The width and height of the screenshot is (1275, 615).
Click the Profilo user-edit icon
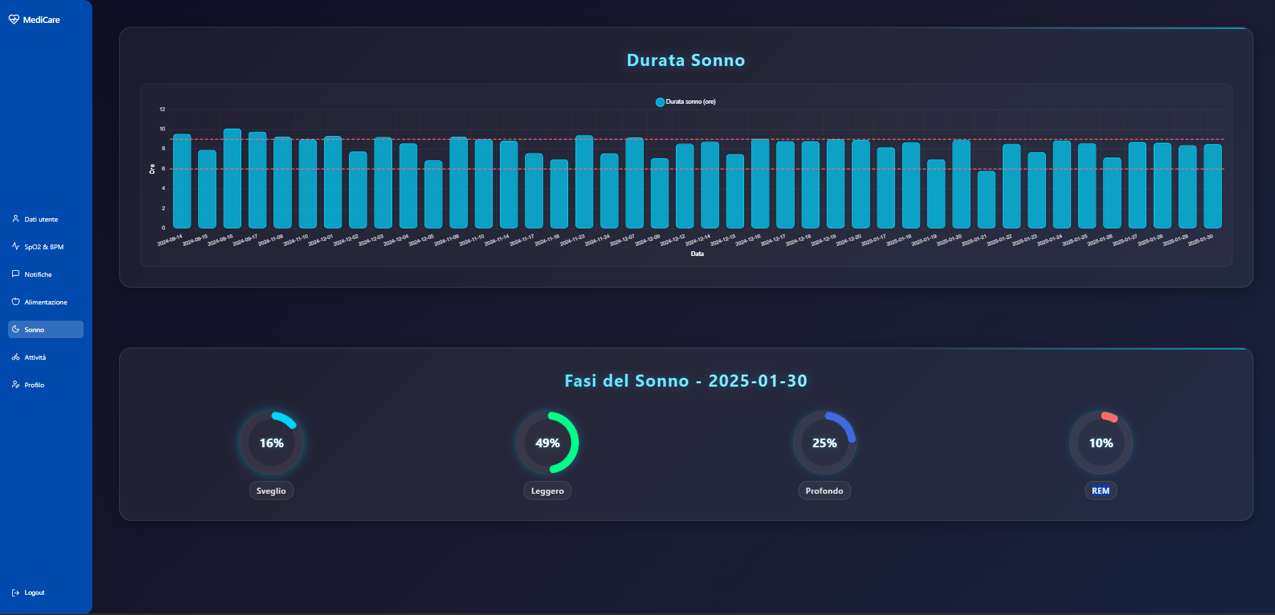click(15, 385)
